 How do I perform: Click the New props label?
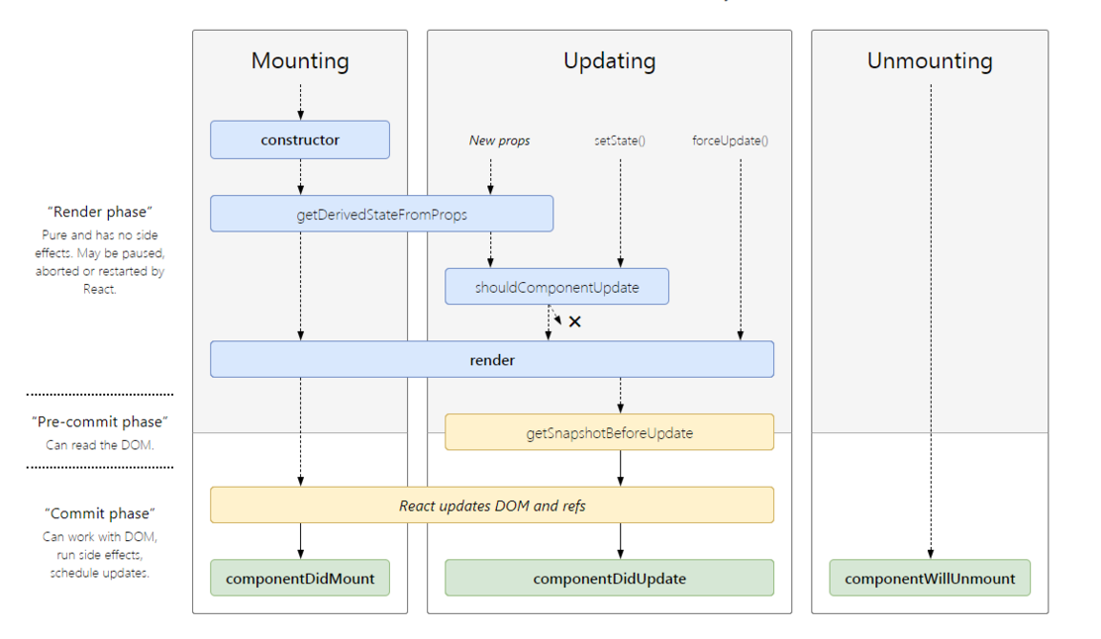click(x=499, y=140)
